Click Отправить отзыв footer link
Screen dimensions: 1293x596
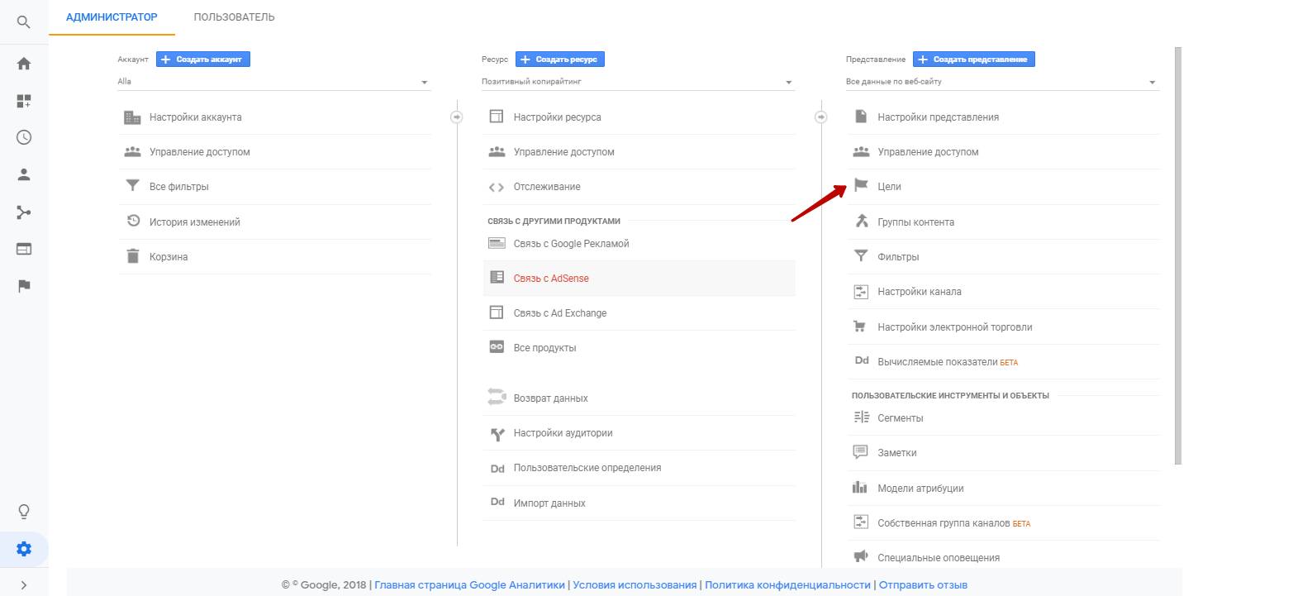pos(923,584)
